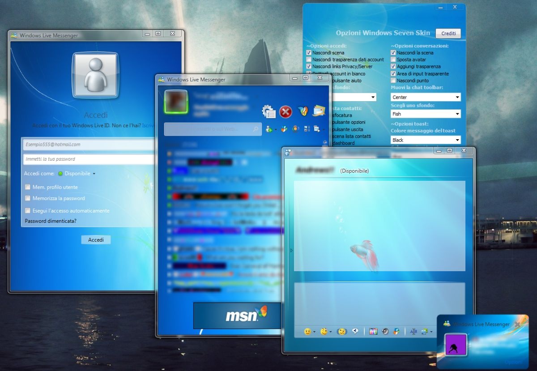Enable Memorizza la password checkbox
Viewport: 537px width, 371px height.
coord(28,198)
